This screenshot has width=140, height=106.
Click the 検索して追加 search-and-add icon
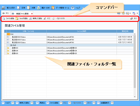pos(31,19)
